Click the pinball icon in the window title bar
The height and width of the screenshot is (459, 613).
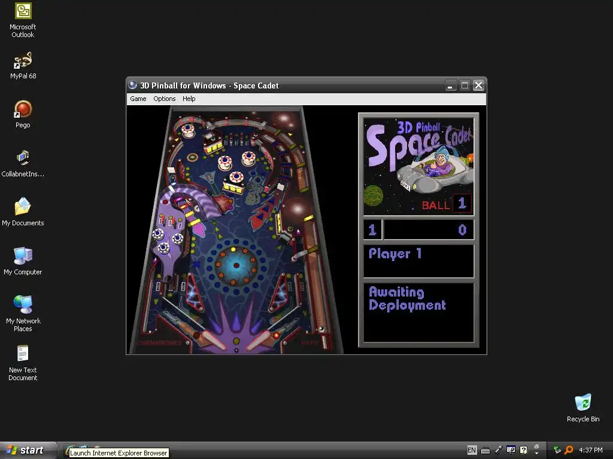tap(133, 85)
